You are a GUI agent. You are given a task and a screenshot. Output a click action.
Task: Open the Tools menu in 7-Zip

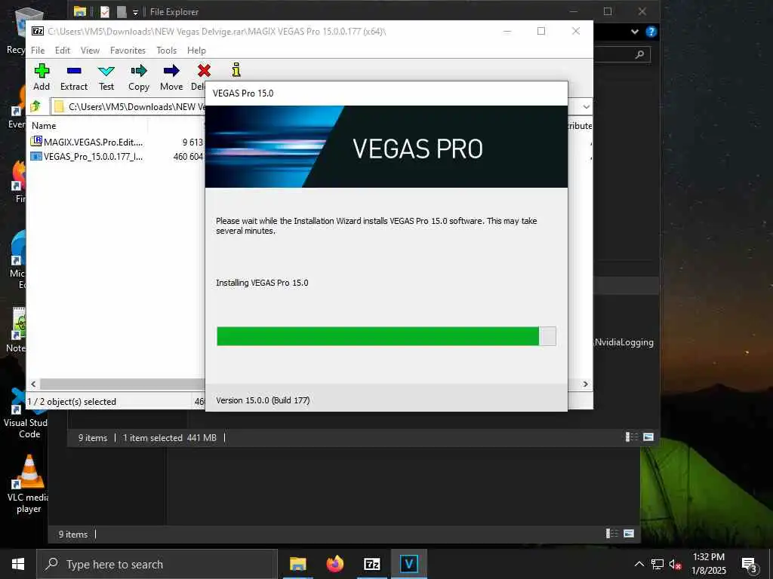167,51
